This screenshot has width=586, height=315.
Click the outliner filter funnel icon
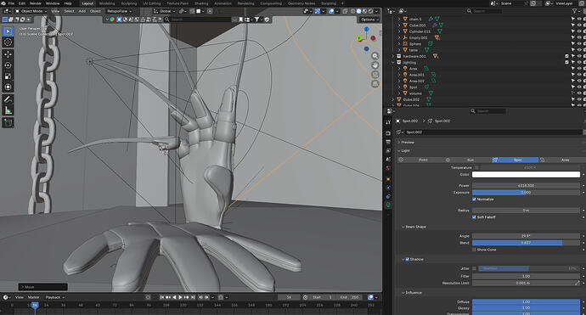click(575, 11)
